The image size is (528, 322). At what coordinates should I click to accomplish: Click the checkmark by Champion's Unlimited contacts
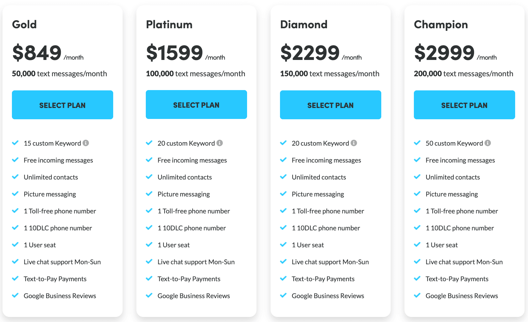coord(417,177)
